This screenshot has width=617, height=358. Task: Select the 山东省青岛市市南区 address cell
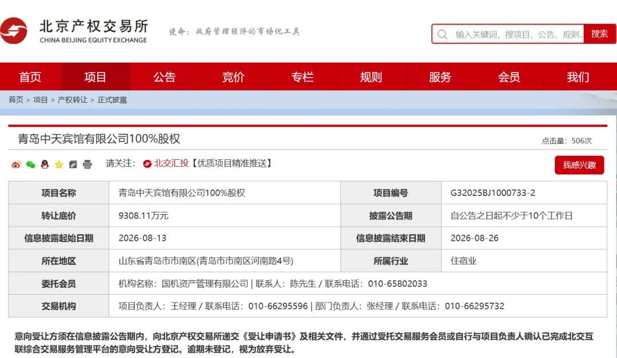225,261
